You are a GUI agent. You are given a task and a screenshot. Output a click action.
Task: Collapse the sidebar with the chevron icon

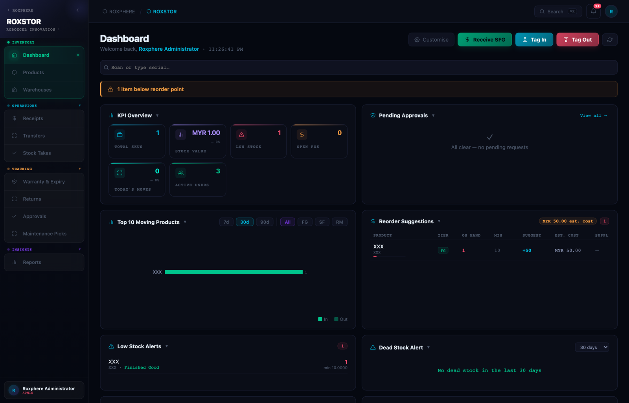tap(77, 10)
